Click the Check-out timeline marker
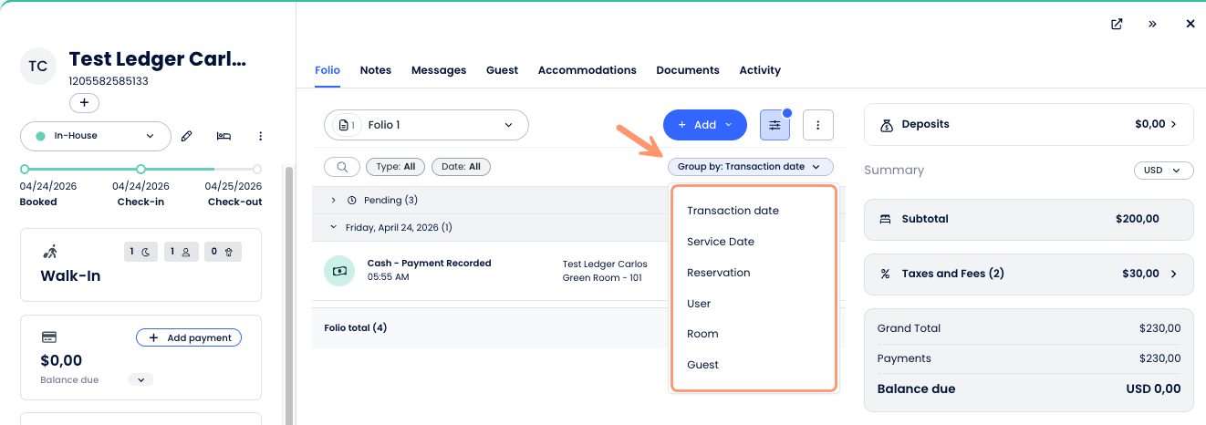The image size is (1206, 425). click(x=256, y=169)
